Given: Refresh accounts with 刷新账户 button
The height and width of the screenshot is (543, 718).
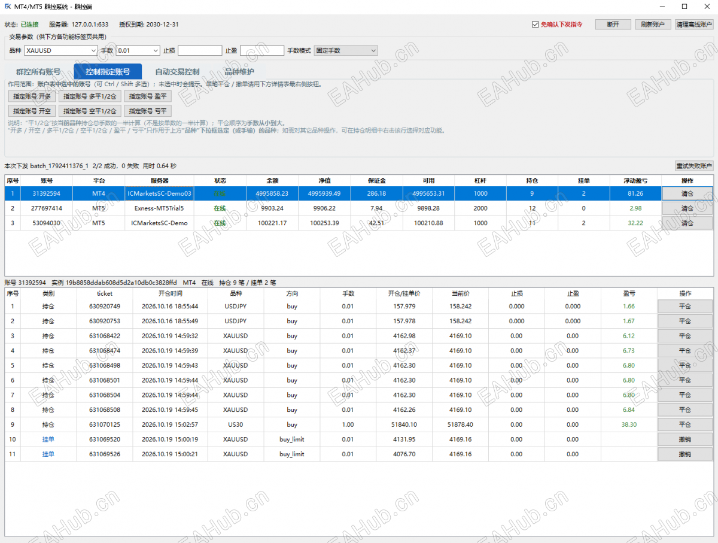Looking at the screenshot, I should pos(653,25).
